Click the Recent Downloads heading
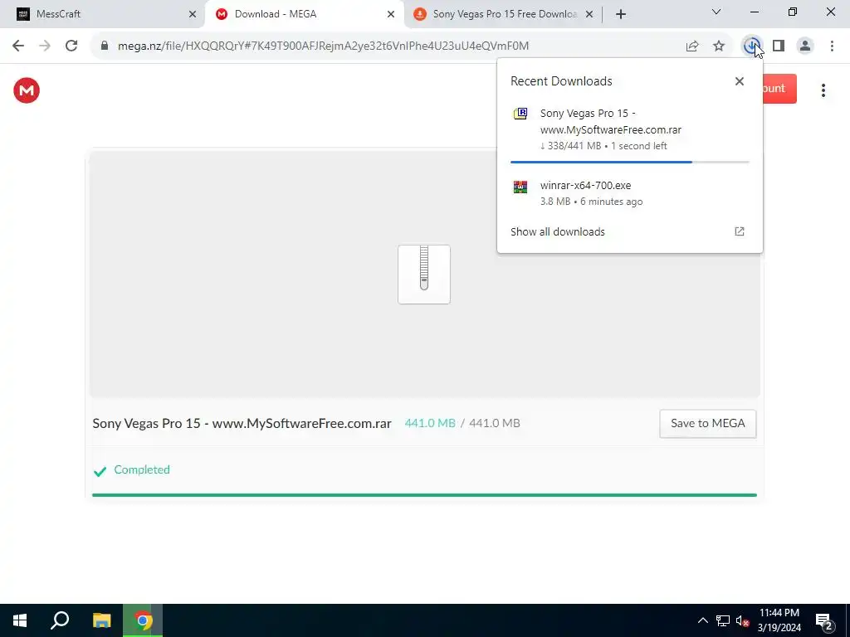850x637 pixels. click(x=561, y=81)
